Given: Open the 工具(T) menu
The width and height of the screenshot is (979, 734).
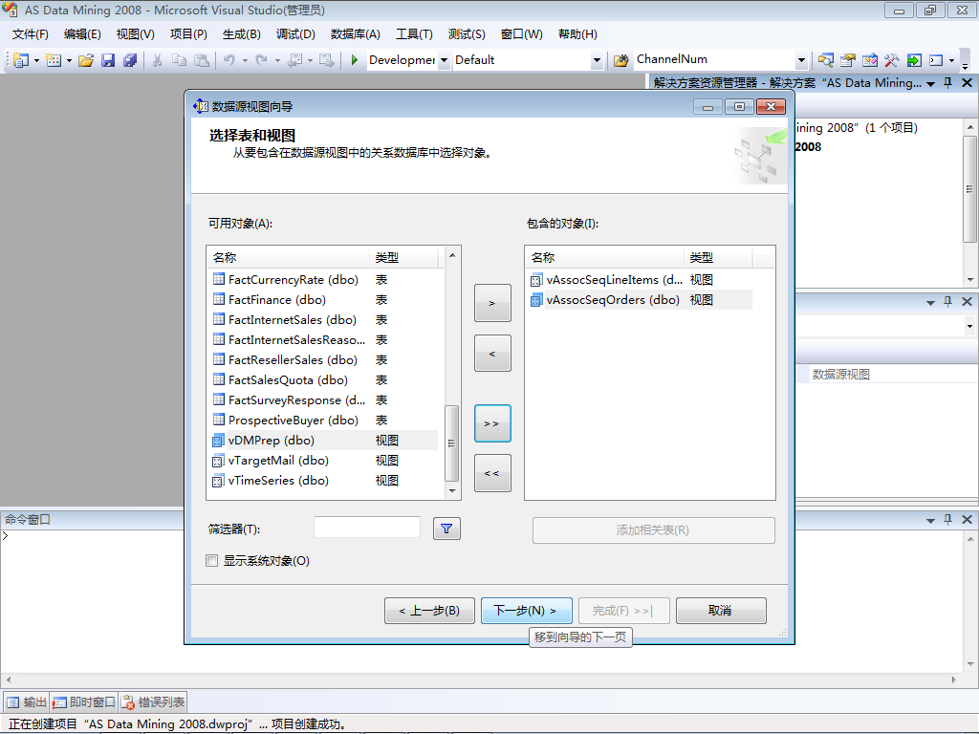Looking at the screenshot, I should [x=414, y=34].
